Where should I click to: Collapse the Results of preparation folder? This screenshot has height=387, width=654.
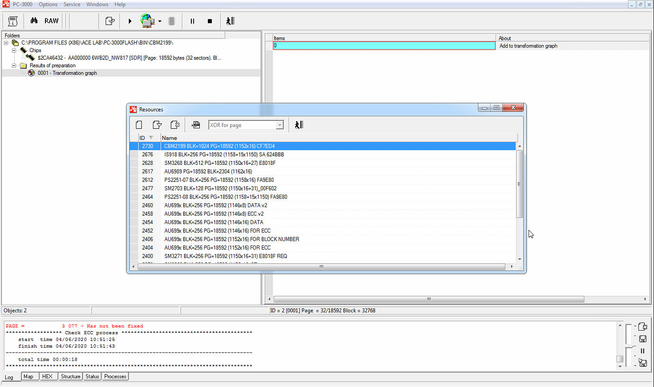tap(14, 65)
